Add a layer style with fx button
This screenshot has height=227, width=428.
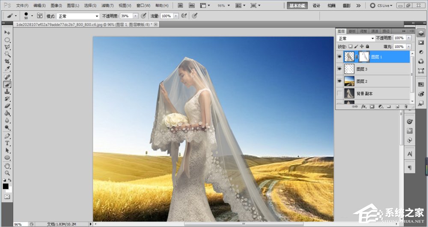(x=364, y=106)
